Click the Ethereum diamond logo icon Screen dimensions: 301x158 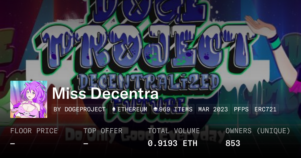(114, 109)
